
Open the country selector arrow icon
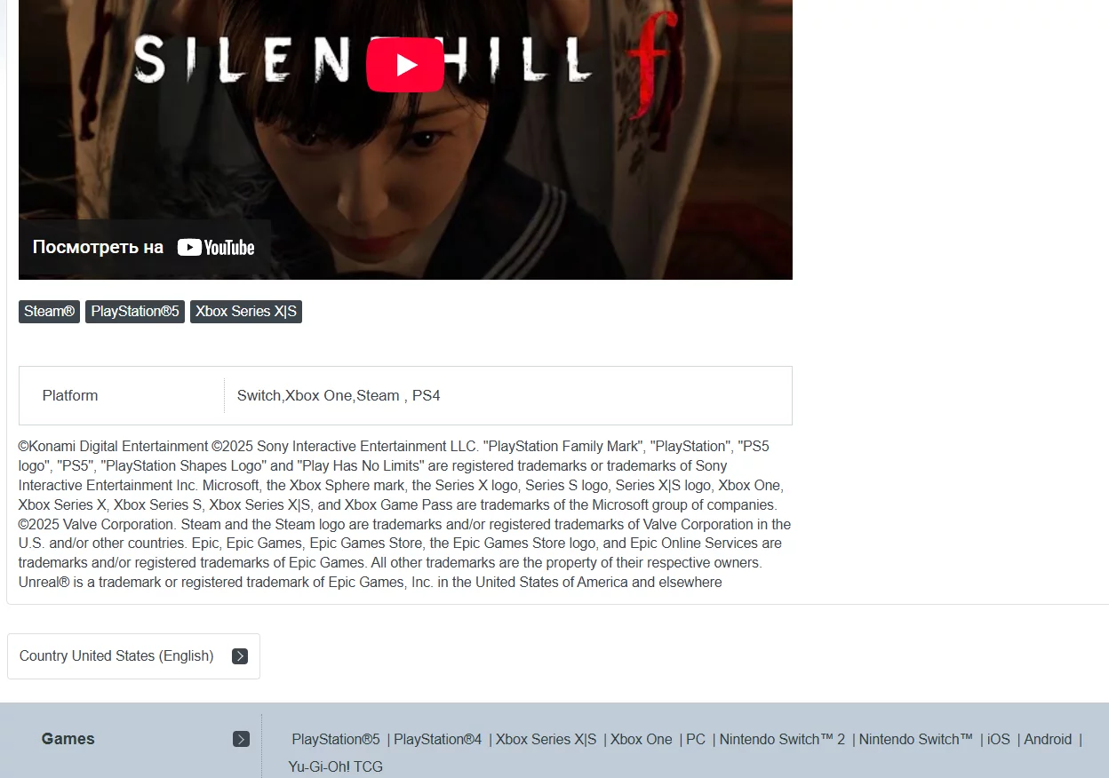[240, 656]
